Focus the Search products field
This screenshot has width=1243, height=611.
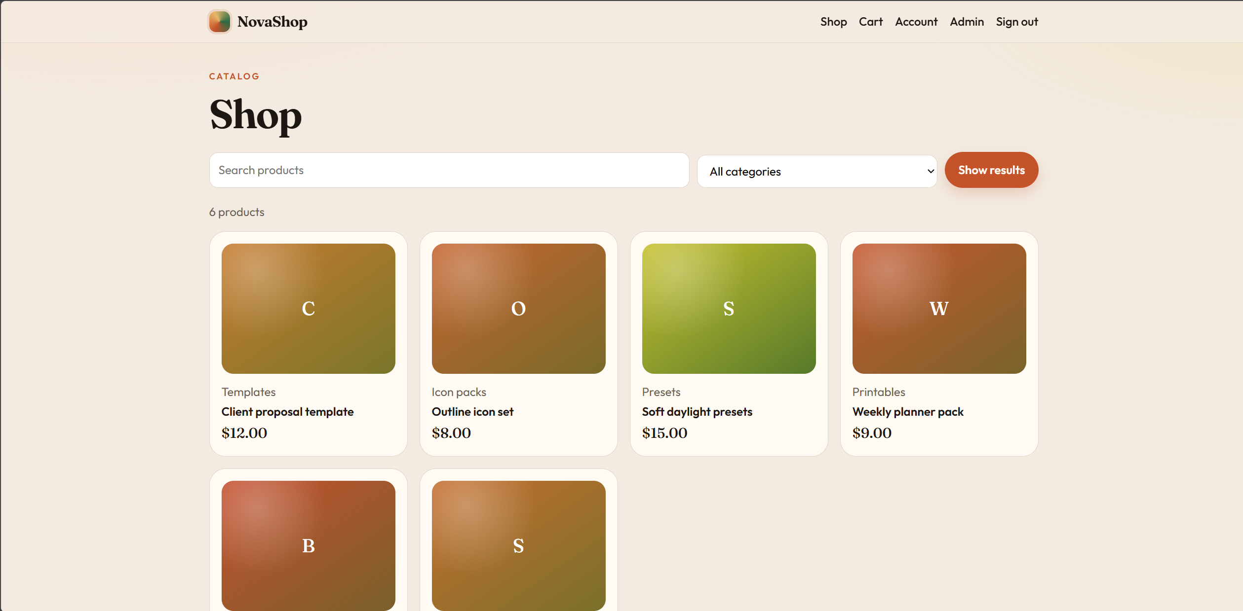[449, 170]
